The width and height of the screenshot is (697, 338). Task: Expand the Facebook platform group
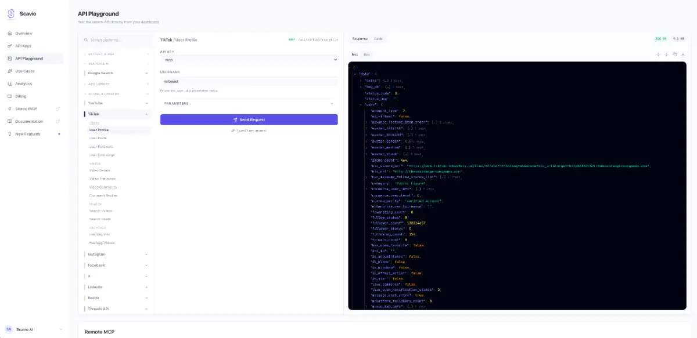click(116, 265)
